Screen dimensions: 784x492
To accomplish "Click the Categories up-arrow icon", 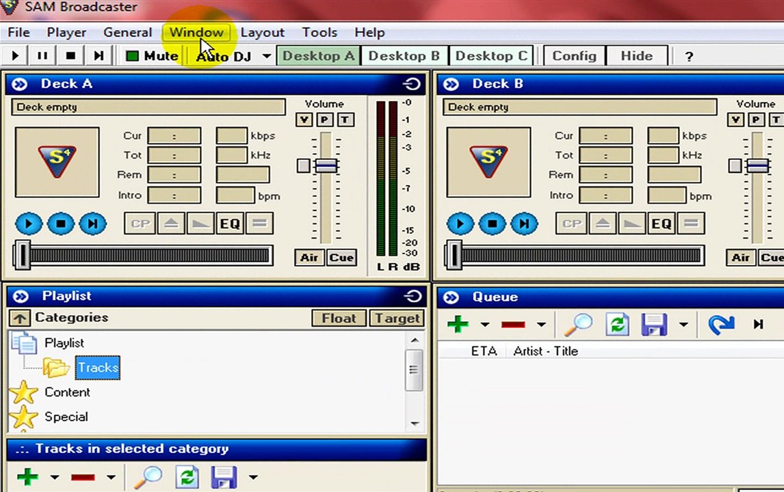I will (x=20, y=318).
